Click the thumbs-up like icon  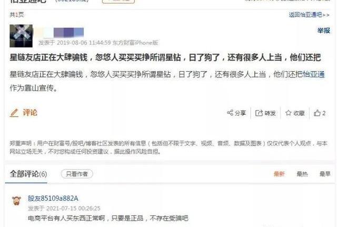[x=317, y=113]
